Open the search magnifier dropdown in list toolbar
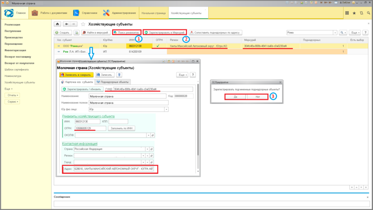The width and height of the screenshot is (373, 210). (x=343, y=32)
